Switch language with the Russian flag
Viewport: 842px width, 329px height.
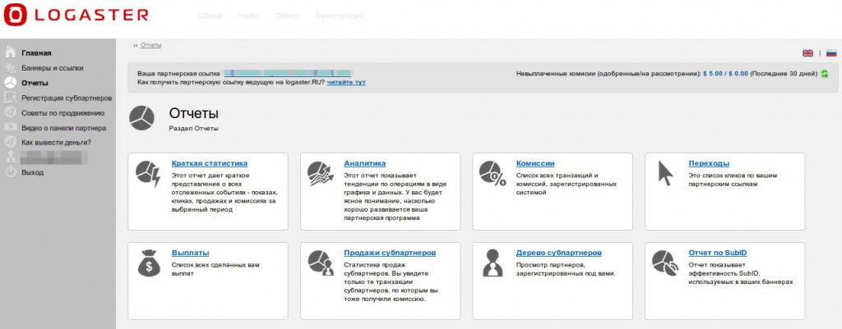coord(830,53)
